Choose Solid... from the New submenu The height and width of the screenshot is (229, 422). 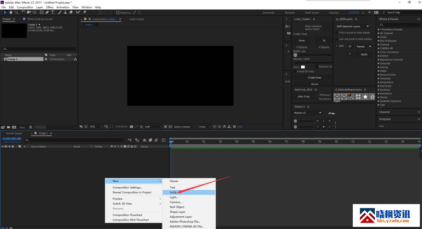(189, 192)
